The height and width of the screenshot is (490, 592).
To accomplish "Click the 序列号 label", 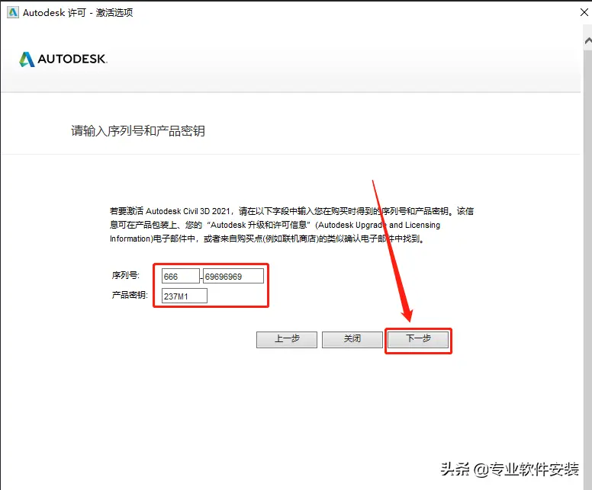I will click(x=125, y=275).
